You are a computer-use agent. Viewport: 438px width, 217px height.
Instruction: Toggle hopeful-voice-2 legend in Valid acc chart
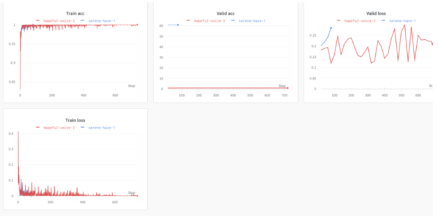click(x=209, y=21)
